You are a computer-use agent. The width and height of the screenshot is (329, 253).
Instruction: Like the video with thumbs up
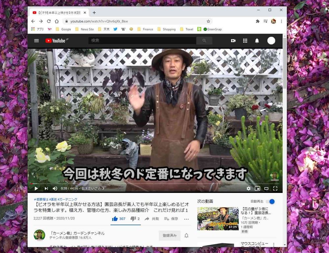pyautogui.click(x=115, y=219)
